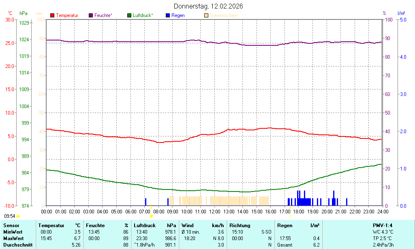Click the blue Regen legend square

coord(168,15)
